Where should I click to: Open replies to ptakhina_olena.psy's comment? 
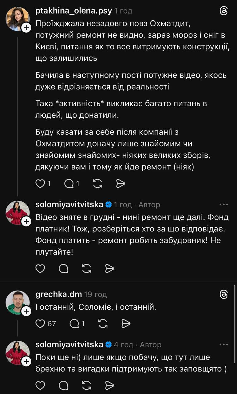(69, 184)
